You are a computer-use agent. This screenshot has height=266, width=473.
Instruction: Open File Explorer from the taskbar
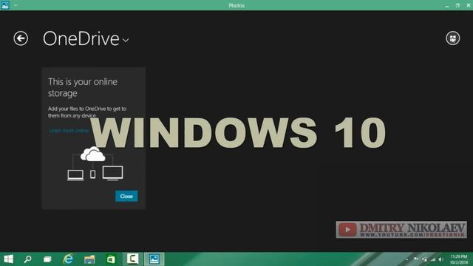tap(89, 259)
